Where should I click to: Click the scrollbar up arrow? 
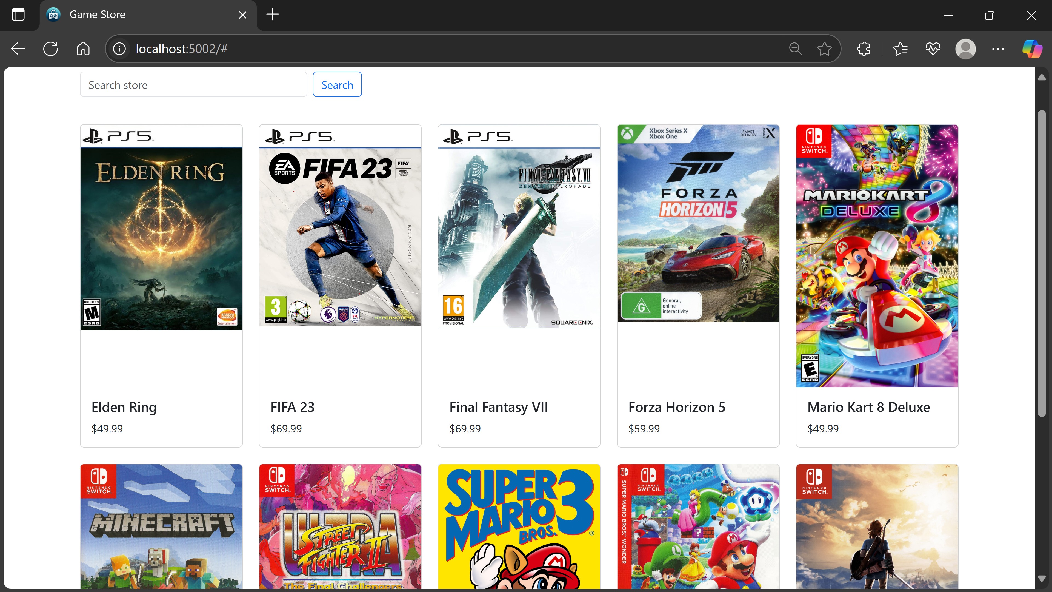1042,78
